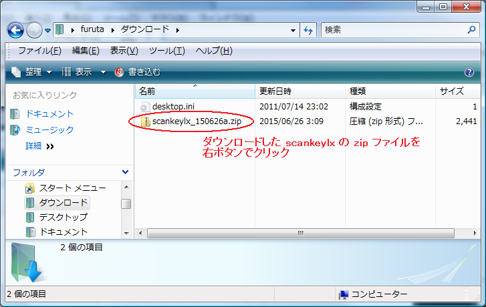Image resolution: width=486 pixels, height=307 pixels.
Task: Open the 表示 views dropdown arrow
Action: point(103,72)
